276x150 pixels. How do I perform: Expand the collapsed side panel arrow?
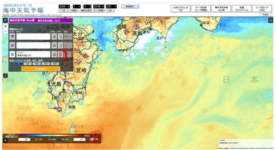coord(5,76)
